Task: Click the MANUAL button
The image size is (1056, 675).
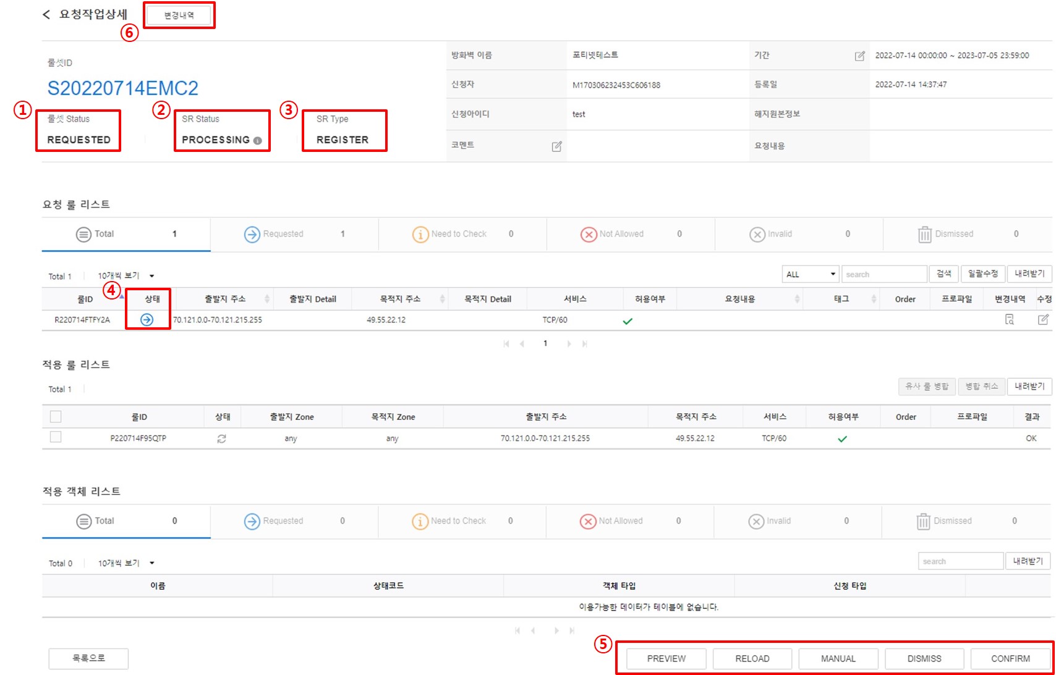Action: [x=838, y=659]
